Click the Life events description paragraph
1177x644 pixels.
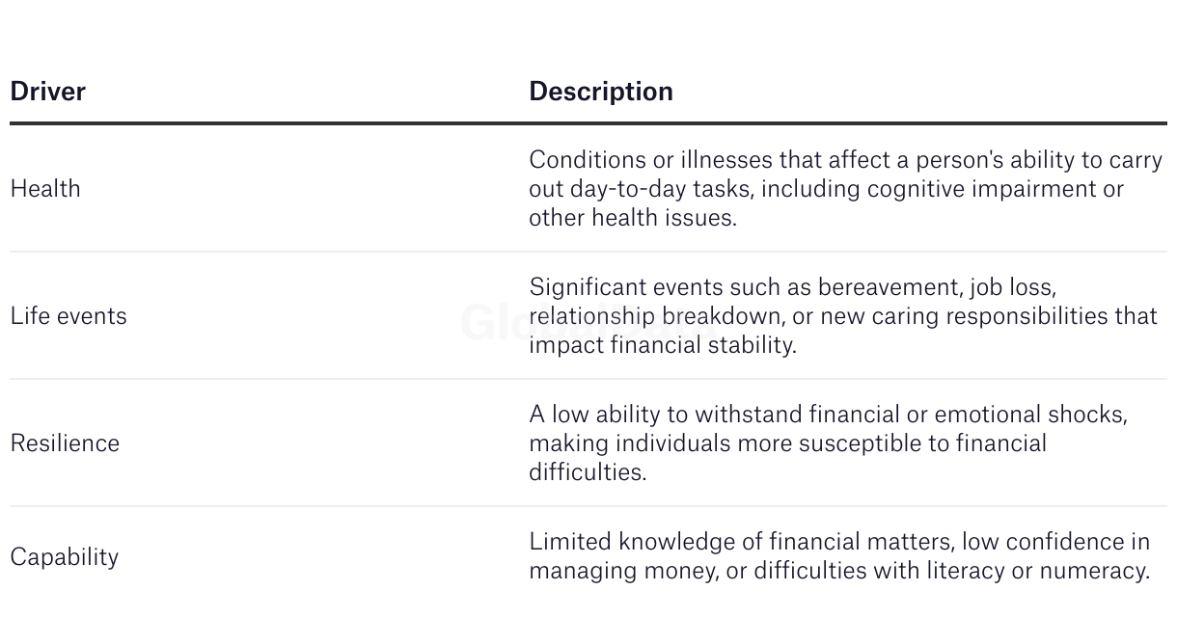(841, 316)
